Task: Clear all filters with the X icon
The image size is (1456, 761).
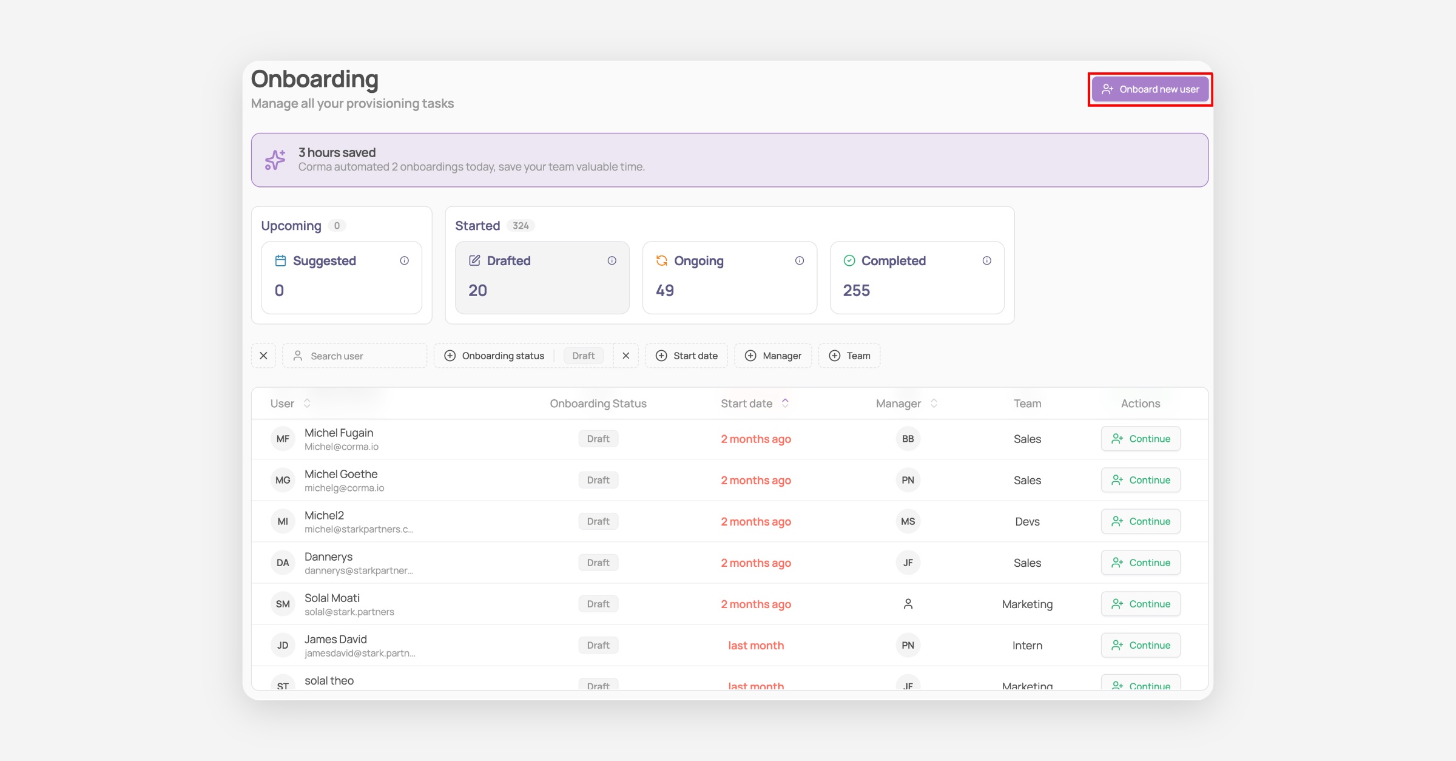Action: (x=263, y=356)
